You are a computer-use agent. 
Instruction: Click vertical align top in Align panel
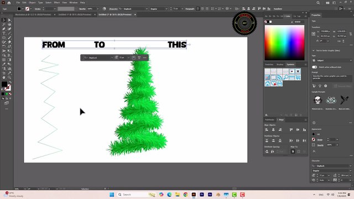point(291,130)
